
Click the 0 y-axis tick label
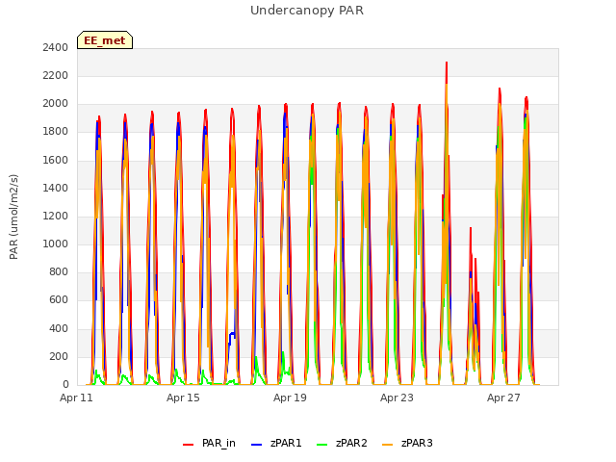pos(65,384)
